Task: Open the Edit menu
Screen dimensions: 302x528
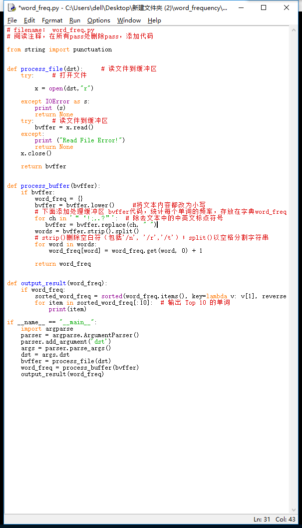Action: point(29,20)
